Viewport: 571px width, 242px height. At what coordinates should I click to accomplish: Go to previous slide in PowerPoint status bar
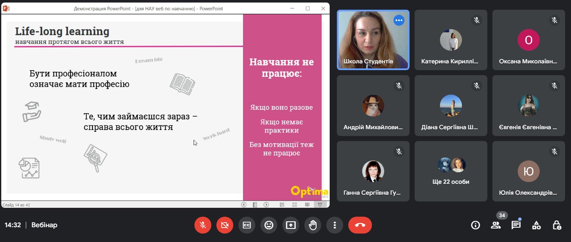244,205
